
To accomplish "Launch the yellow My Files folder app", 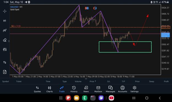I will [77, 98].
